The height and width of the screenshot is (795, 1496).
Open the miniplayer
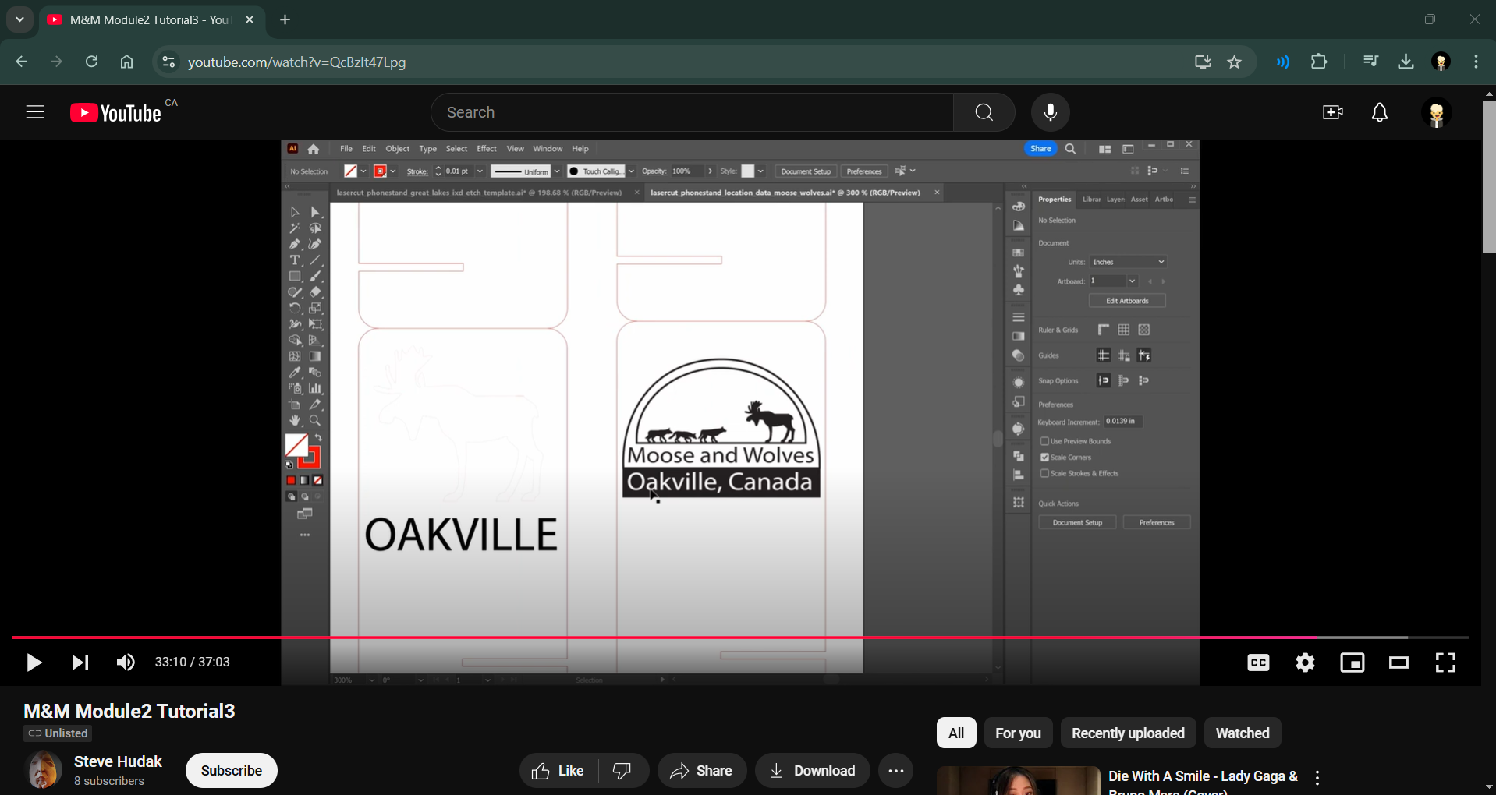click(1352, 662)
